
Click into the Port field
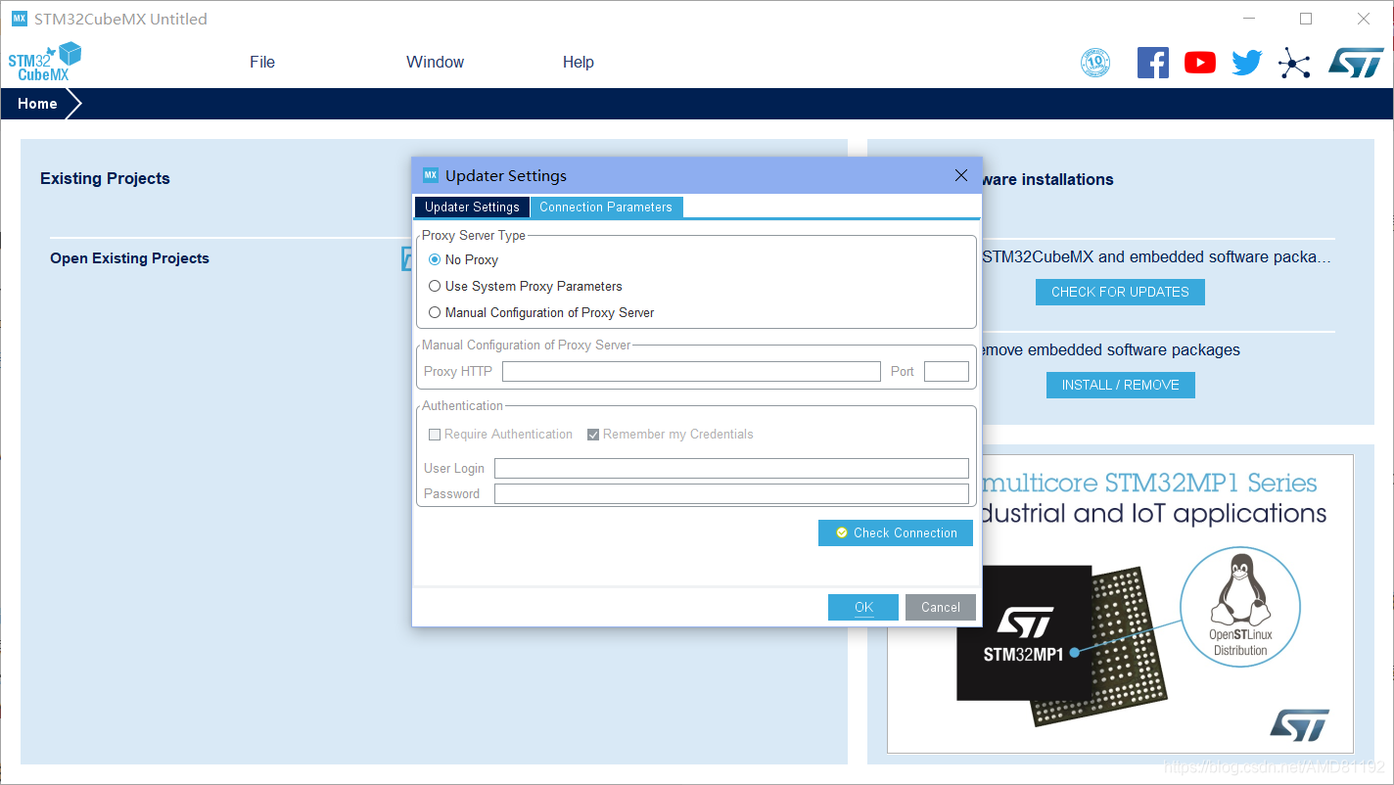[x=947, y=371]
